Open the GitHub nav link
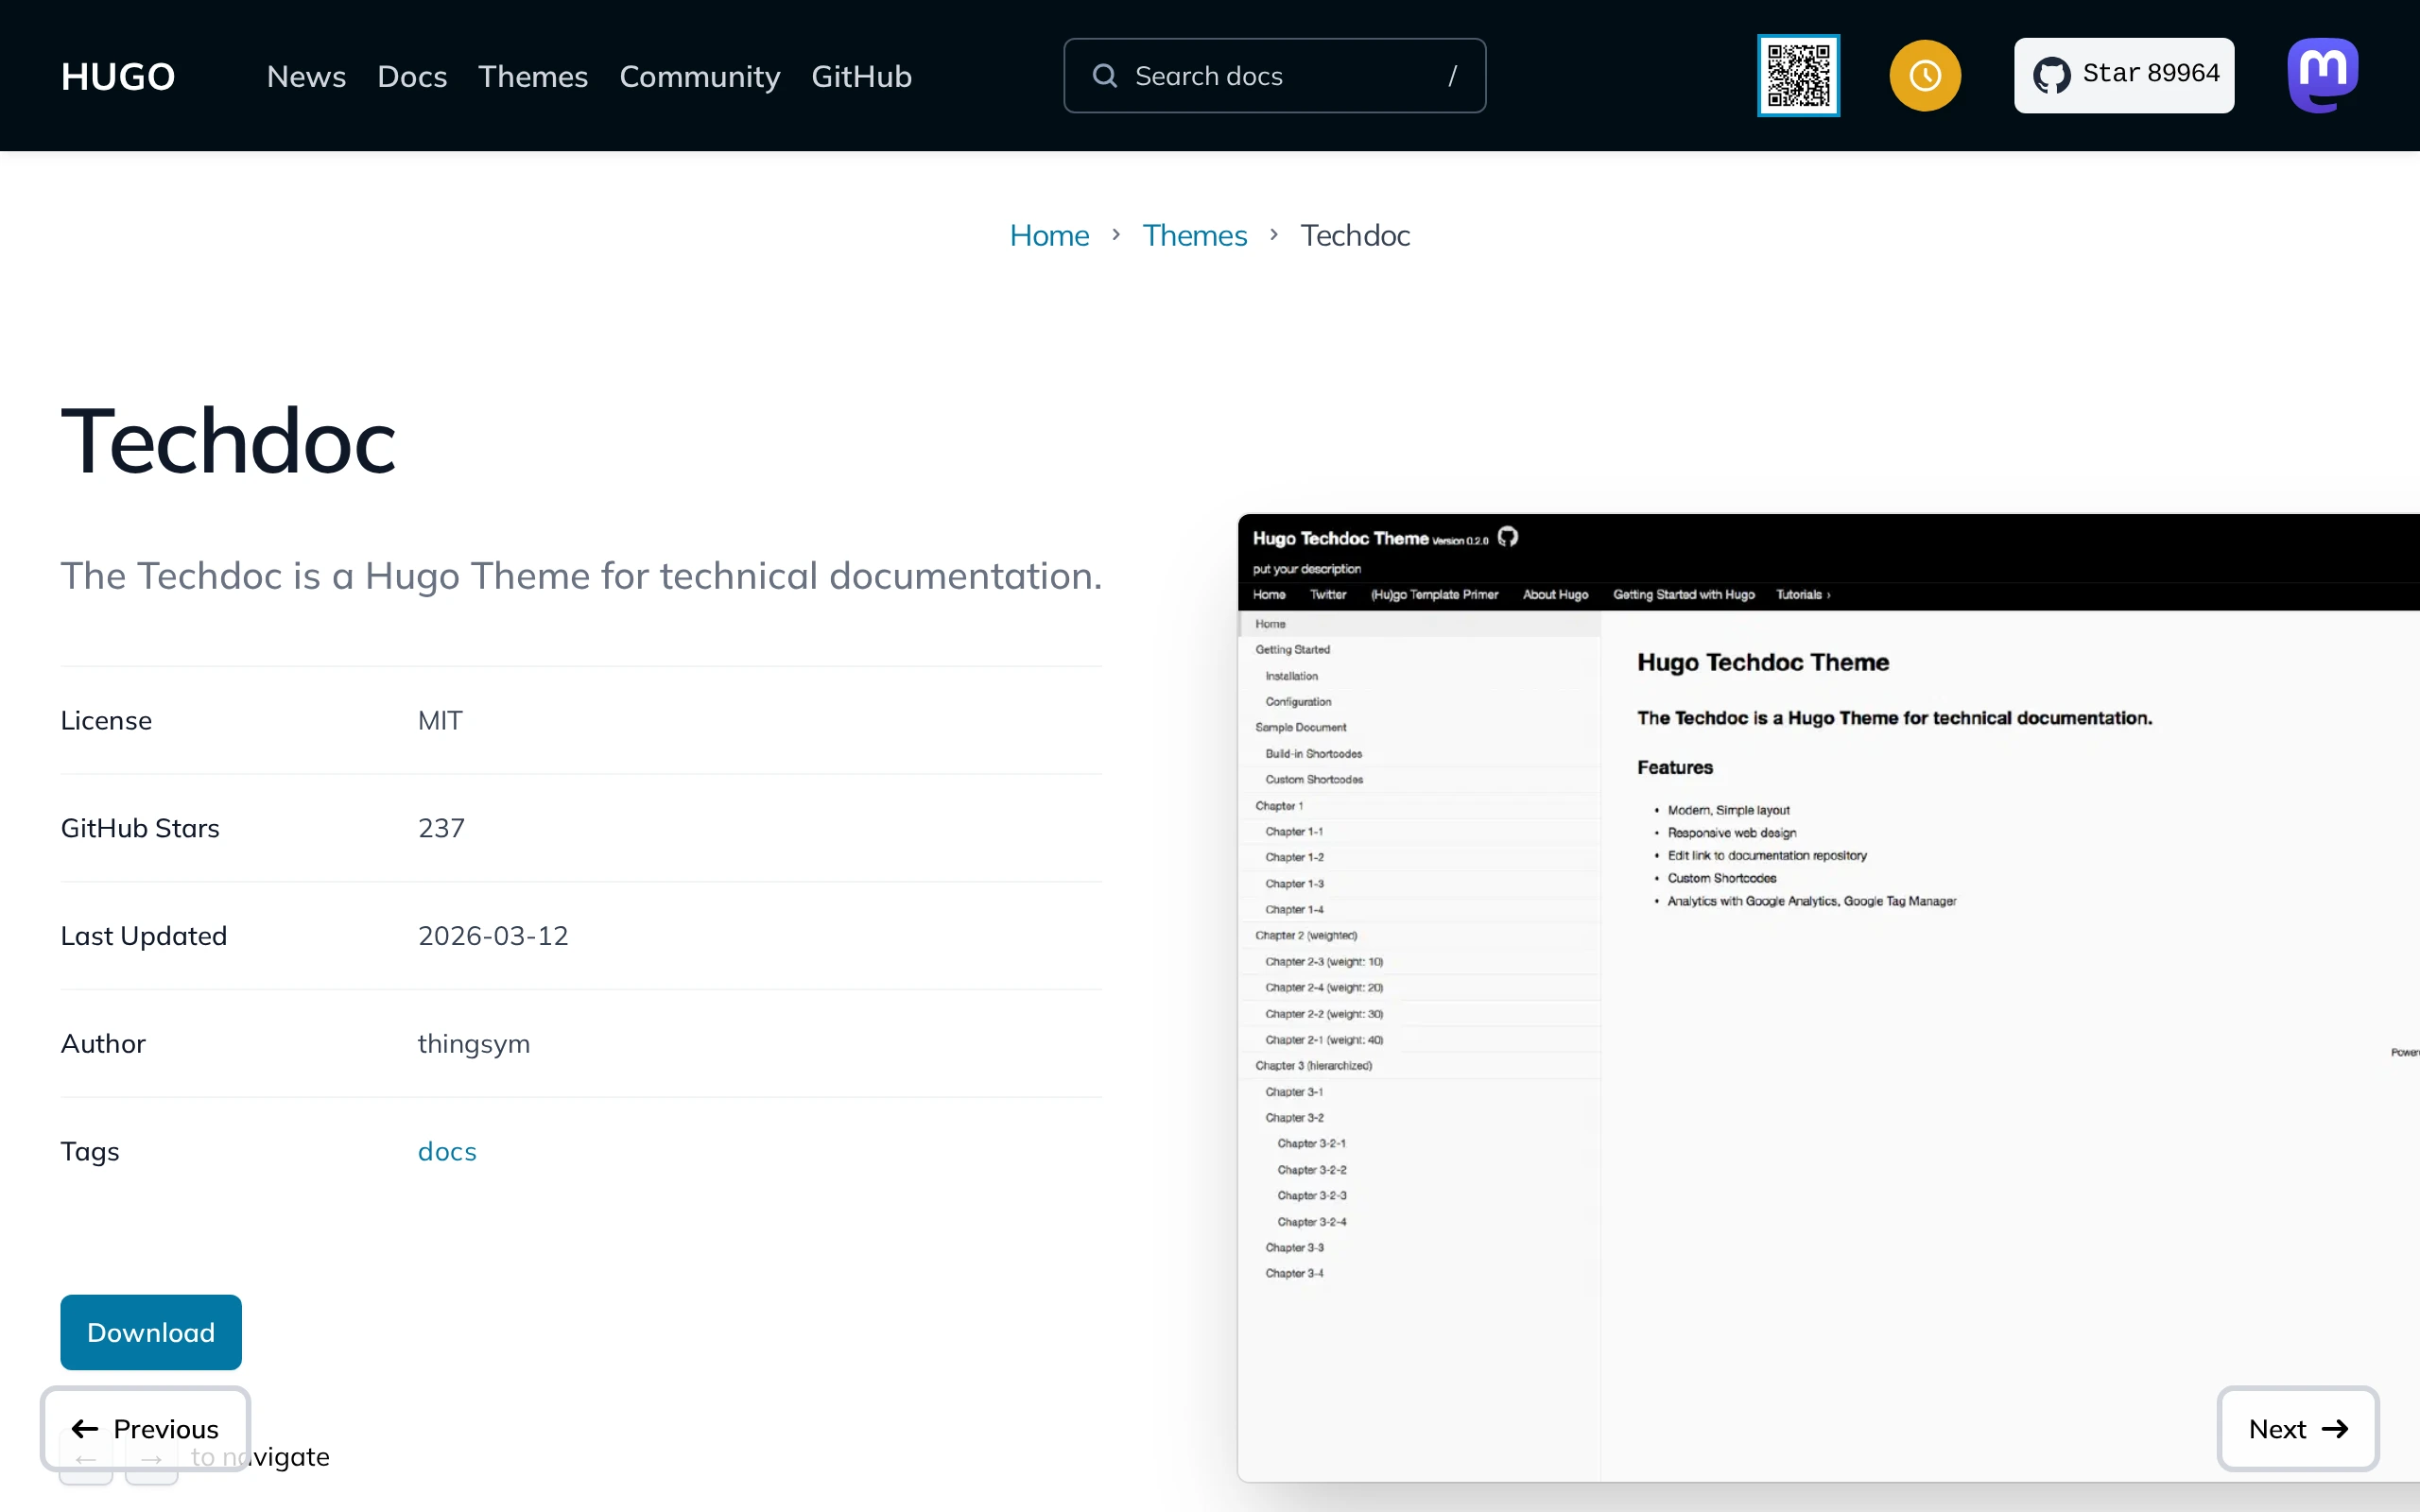The height and width of the screenshot is (1512, 2420). pos(861,76)
